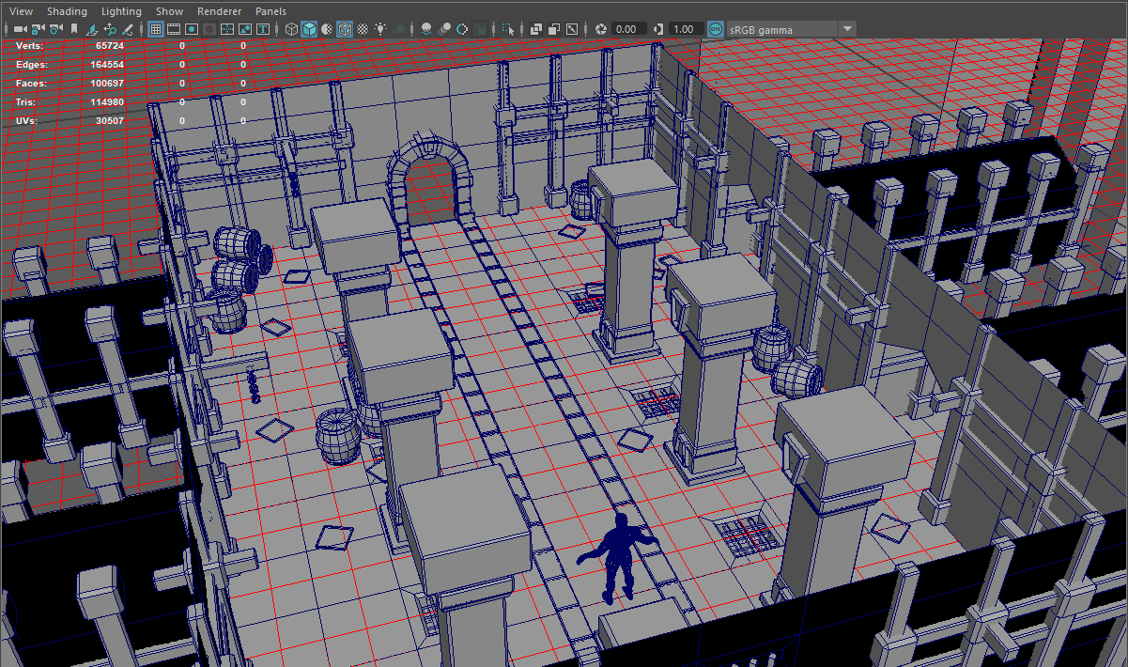Click the Gamma reset icon

[x=658, y=29]
